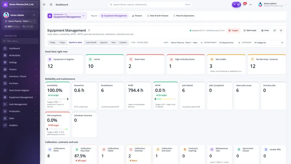Click the Maintenance Cost card icon
Image resolution: width=291 pixels, height=164 pixels.
click(212, 149)
